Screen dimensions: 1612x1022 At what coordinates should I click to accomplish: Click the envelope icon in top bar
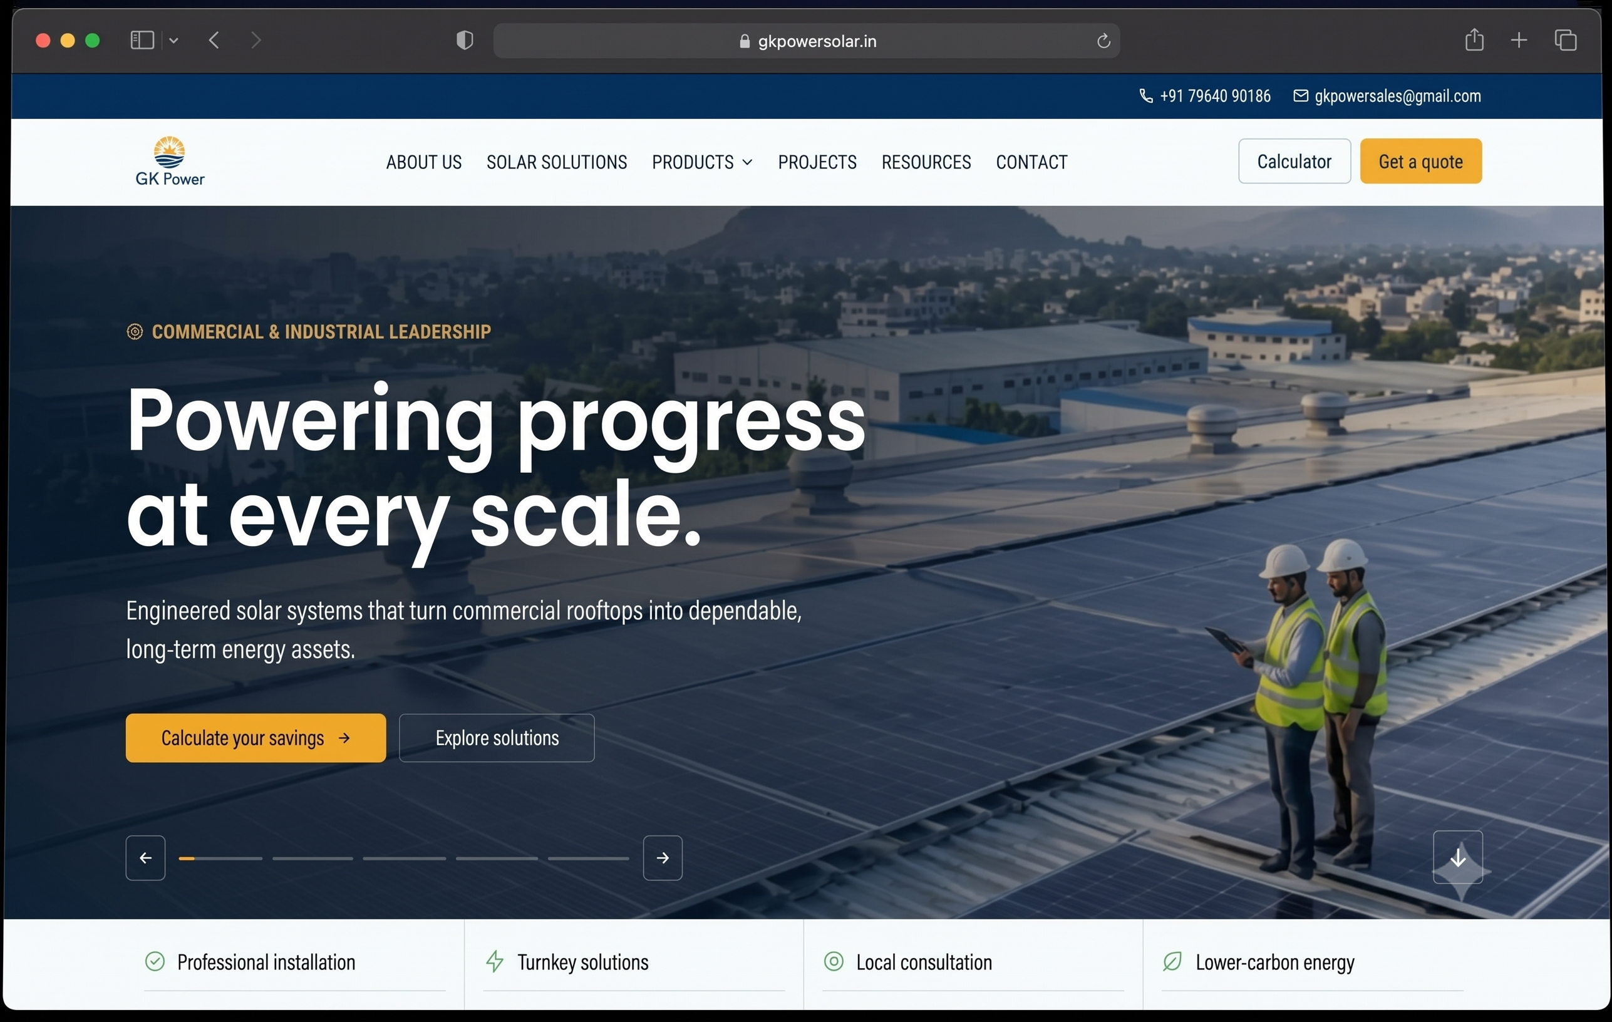coord(1301,96)
